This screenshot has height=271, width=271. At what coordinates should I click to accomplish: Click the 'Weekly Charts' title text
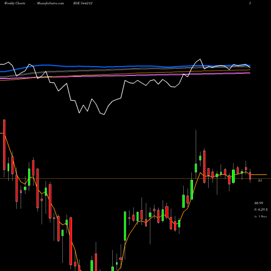15,3
